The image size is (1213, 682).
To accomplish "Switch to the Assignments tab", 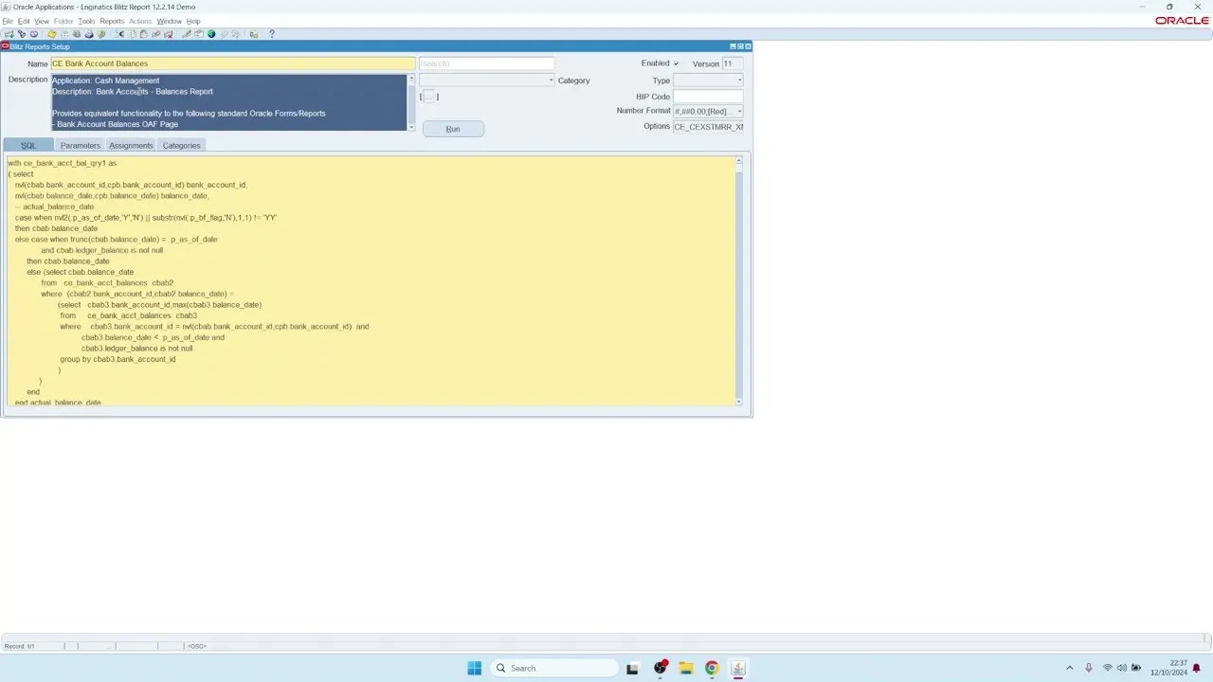I will pyautogui.click(x=131, y=145).
